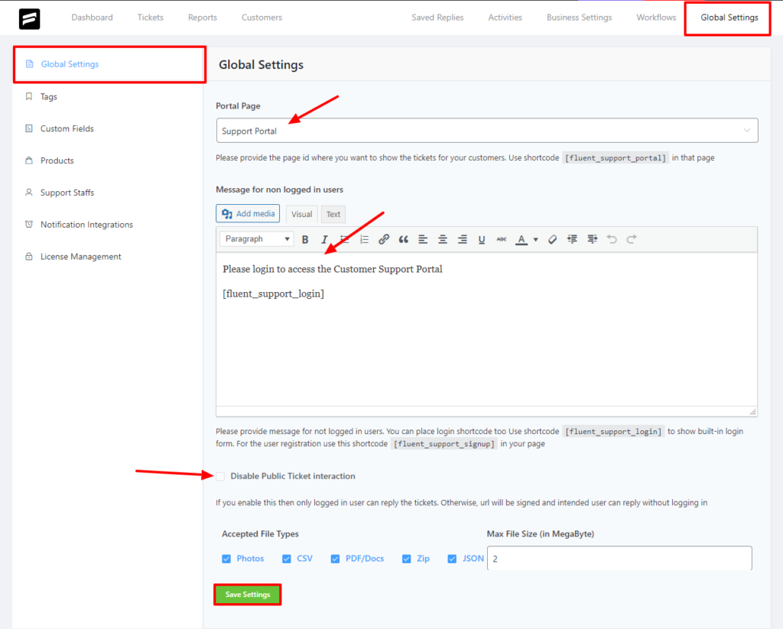
Task: Open Business Settings
Action: pyautogui.click(x=580, y=18)
